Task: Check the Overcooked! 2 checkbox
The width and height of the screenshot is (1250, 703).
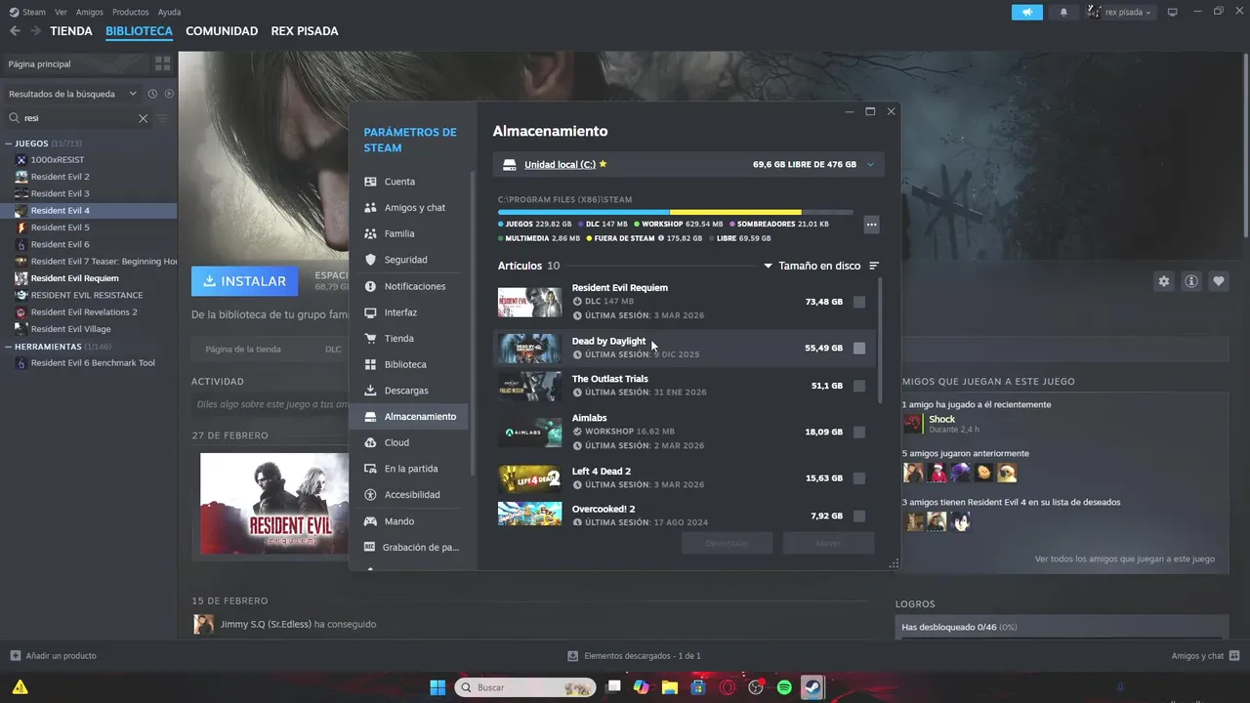Action: [859, 516]
